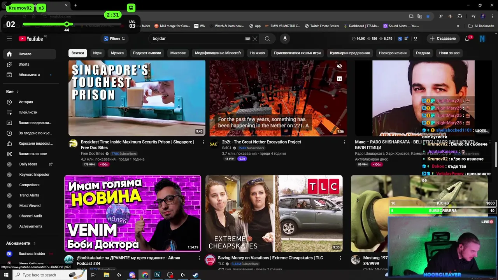
Task: Open options menu for Extreme Cheapskates video
Action: (x=340, y=258)
